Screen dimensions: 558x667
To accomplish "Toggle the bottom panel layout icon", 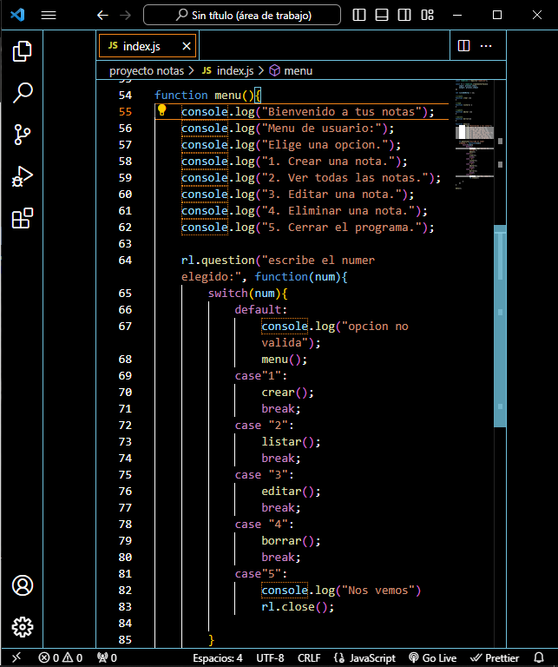I will 382,16.
